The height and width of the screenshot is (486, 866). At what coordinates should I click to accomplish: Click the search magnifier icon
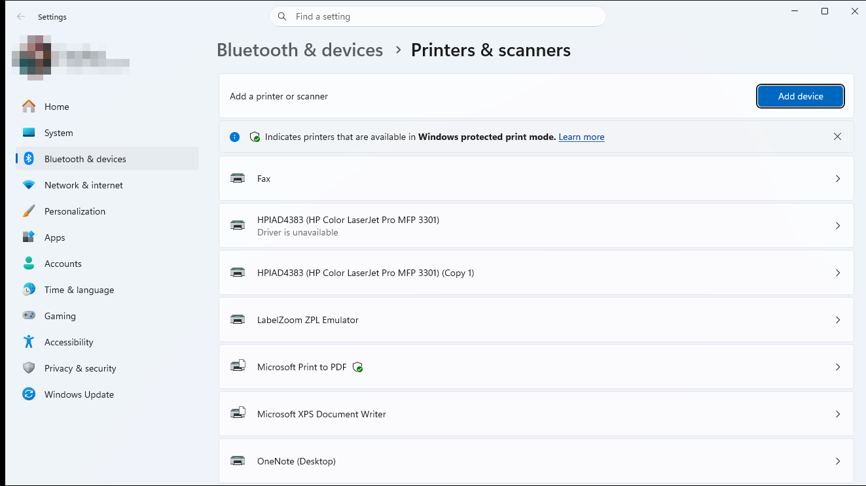point(282,16)
